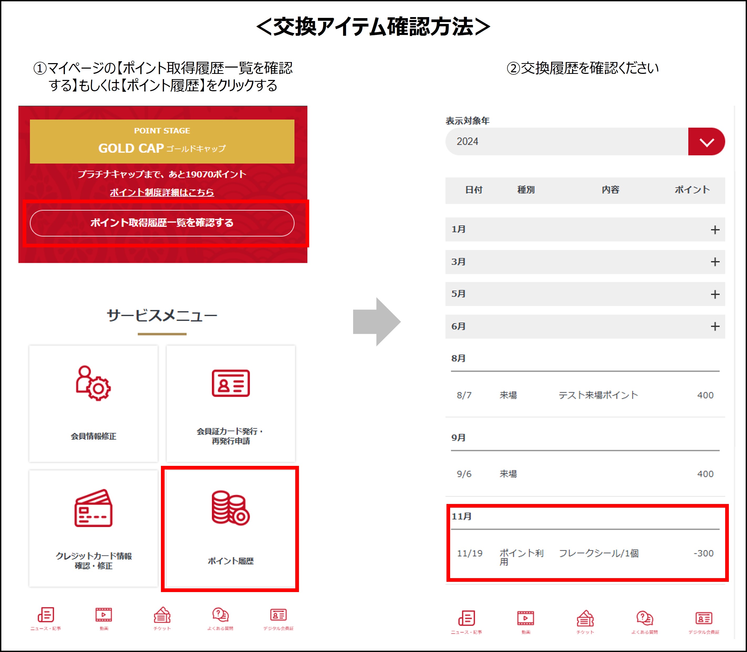Open the ポイント制度詳細はこちら link
Screen dimensions: 747x652
162,192
